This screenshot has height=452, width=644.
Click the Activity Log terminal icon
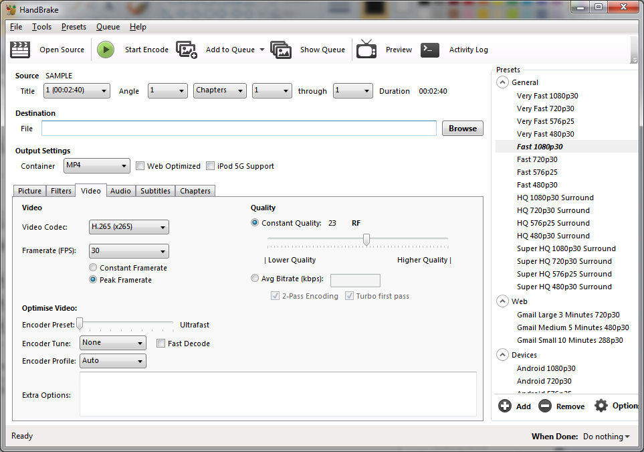430,50
